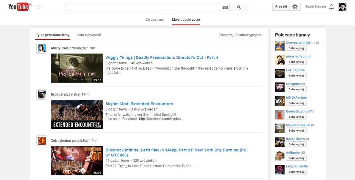
Task: Open LoL Esports channel link
Action: (x=295, y=70)
